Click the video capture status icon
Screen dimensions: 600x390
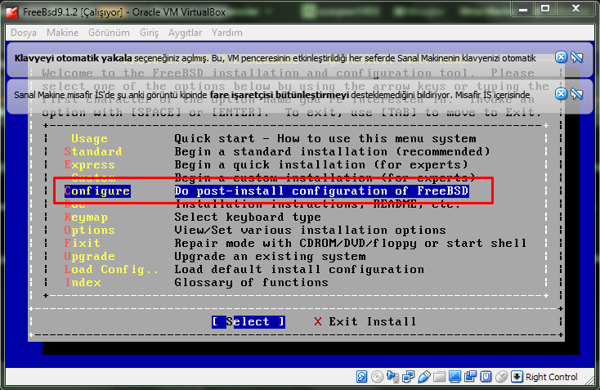coord(470,377)
